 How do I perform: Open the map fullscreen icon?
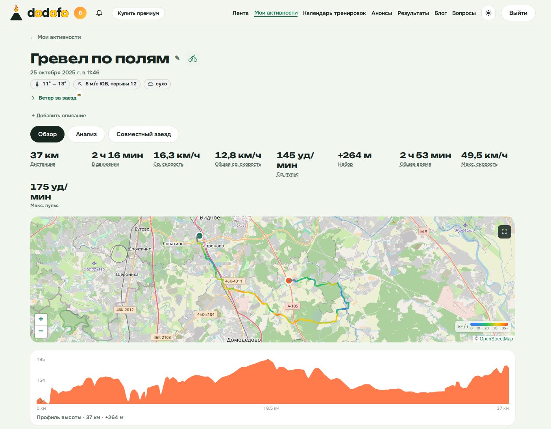(505, 232)
